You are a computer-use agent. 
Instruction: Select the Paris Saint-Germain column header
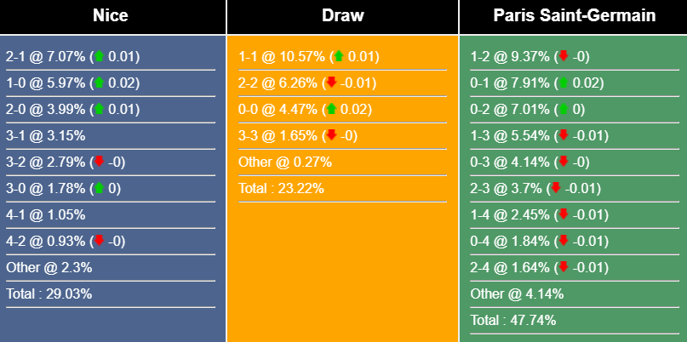[574, 16]
